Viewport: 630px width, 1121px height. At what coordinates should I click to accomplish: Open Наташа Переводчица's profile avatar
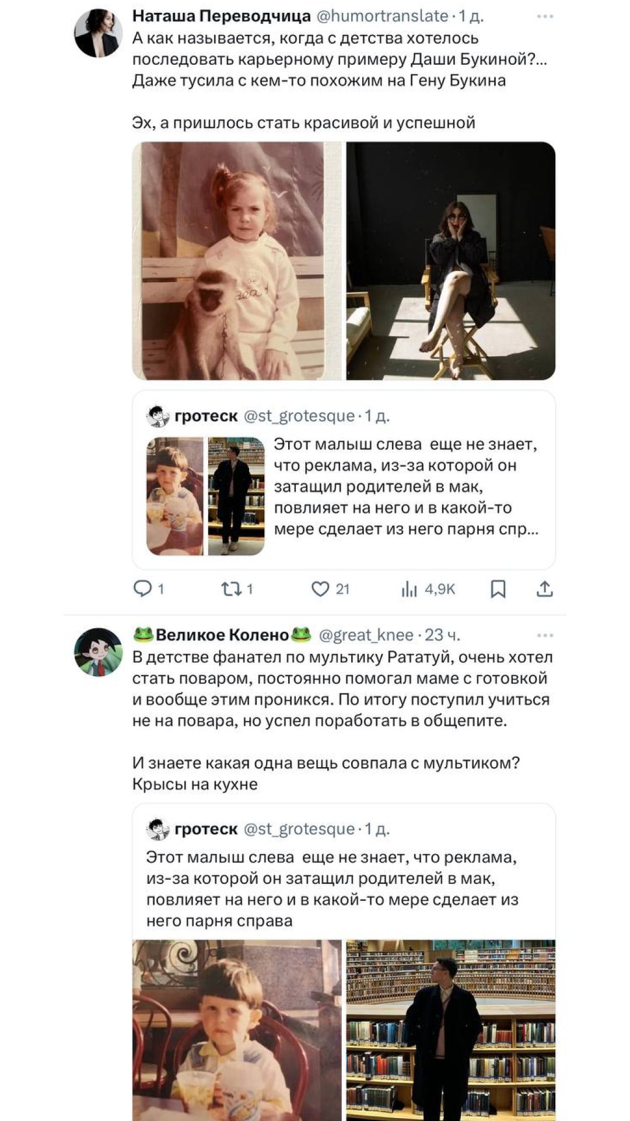point(98,33)
